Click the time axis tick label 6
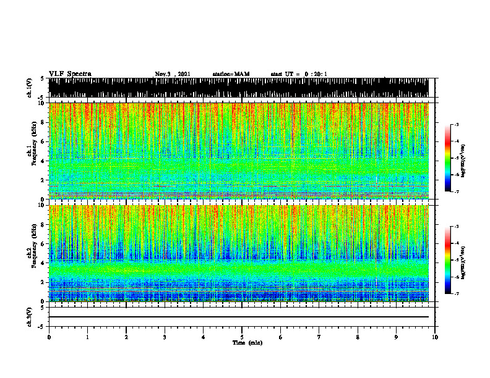The width and height of the screenshot is (490, 378). [280, 337]
